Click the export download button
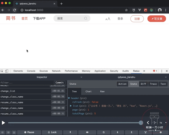169x135 pixels. click(132, 132)
